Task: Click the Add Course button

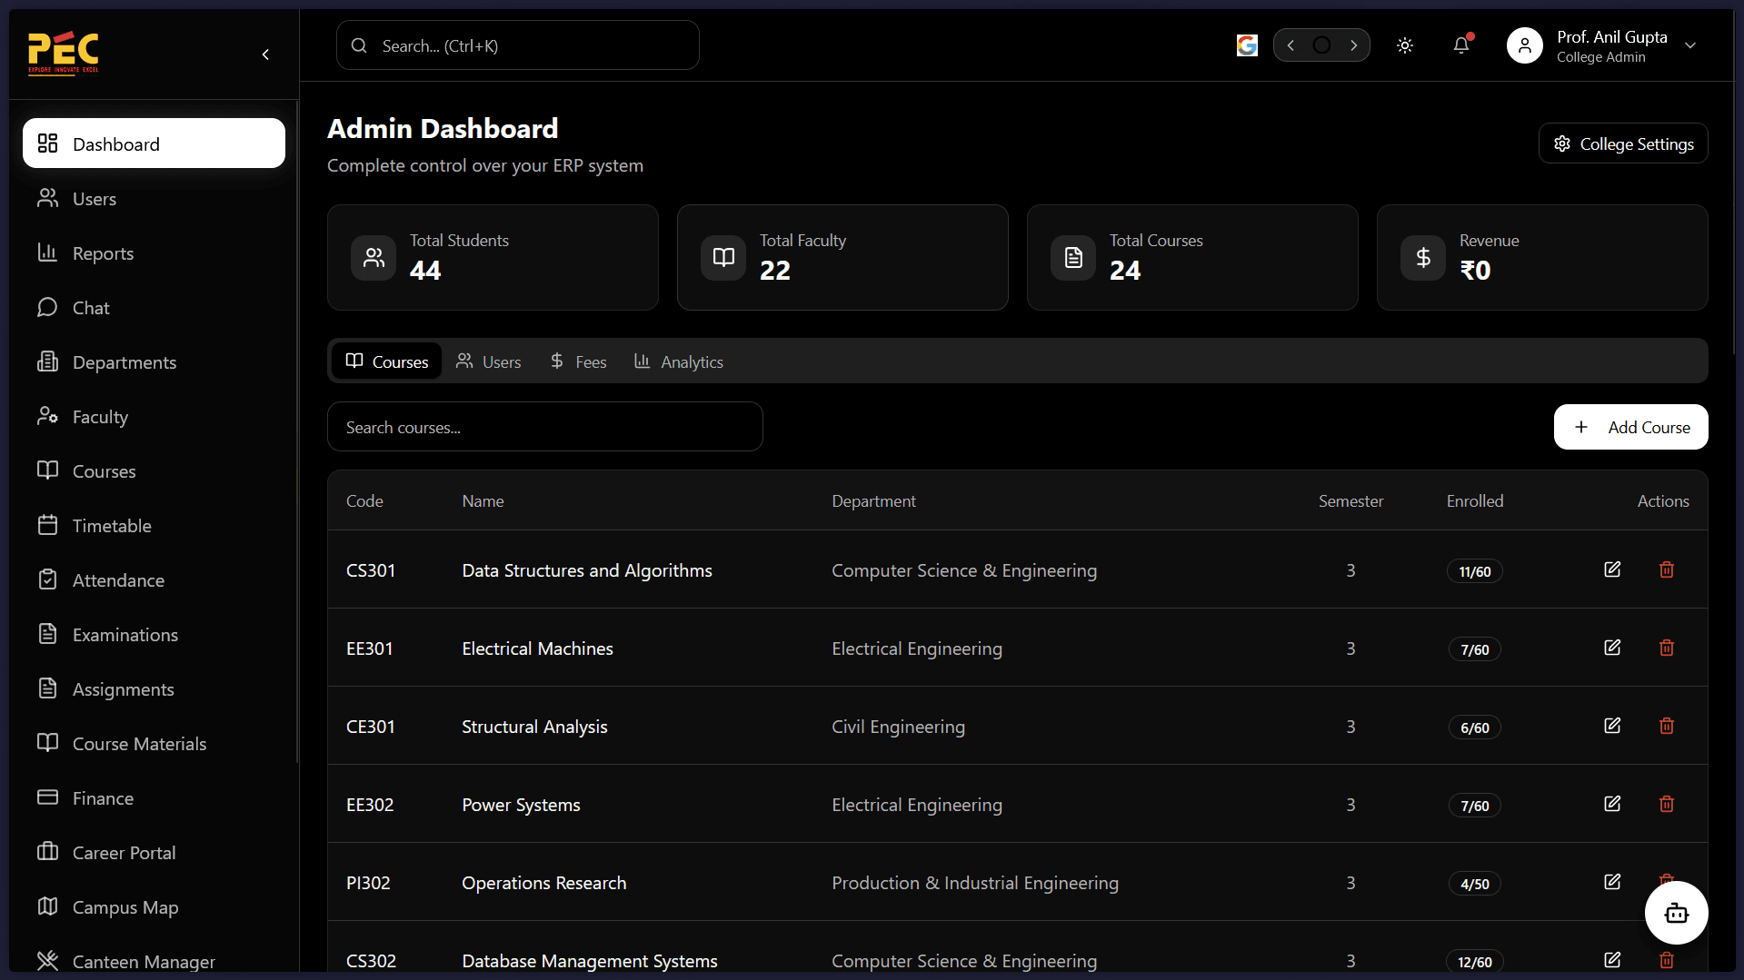Action: (x=1630, y=427)
